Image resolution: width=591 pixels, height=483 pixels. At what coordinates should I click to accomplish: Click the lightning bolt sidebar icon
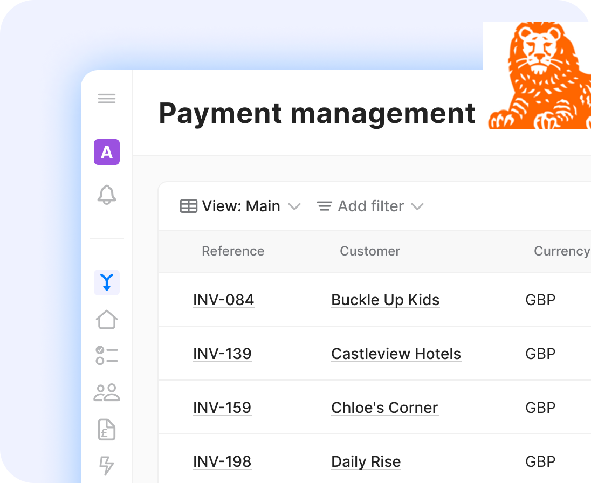coord(107,465)
